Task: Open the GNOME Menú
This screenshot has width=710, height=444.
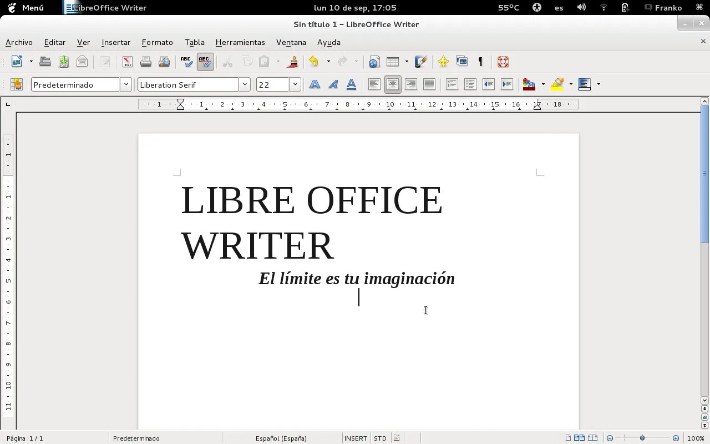Action: click(x=26, y=8)
